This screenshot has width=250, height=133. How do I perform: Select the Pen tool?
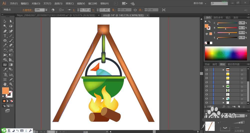(x=5, y=31)
